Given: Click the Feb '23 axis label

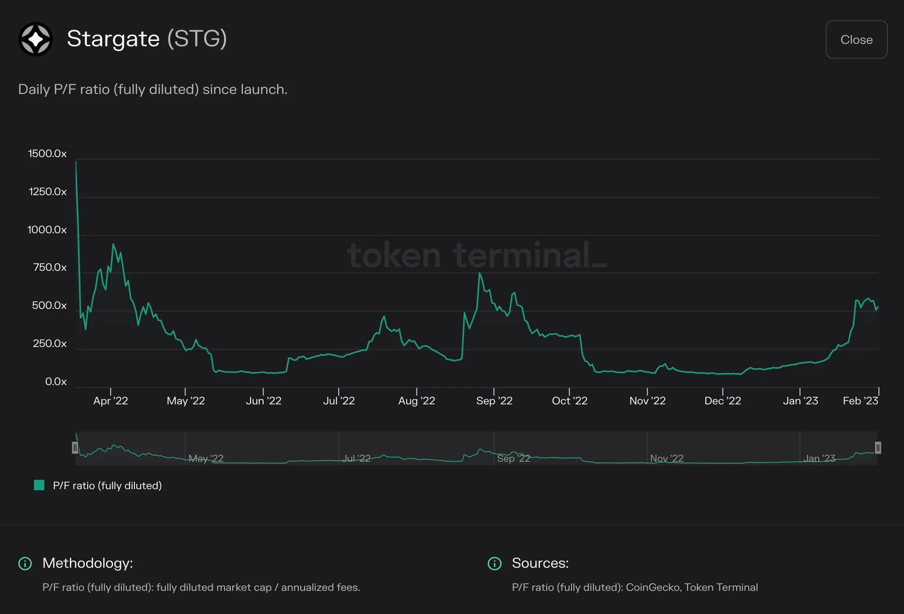Looking at the screenshot, I should (860, 400).
